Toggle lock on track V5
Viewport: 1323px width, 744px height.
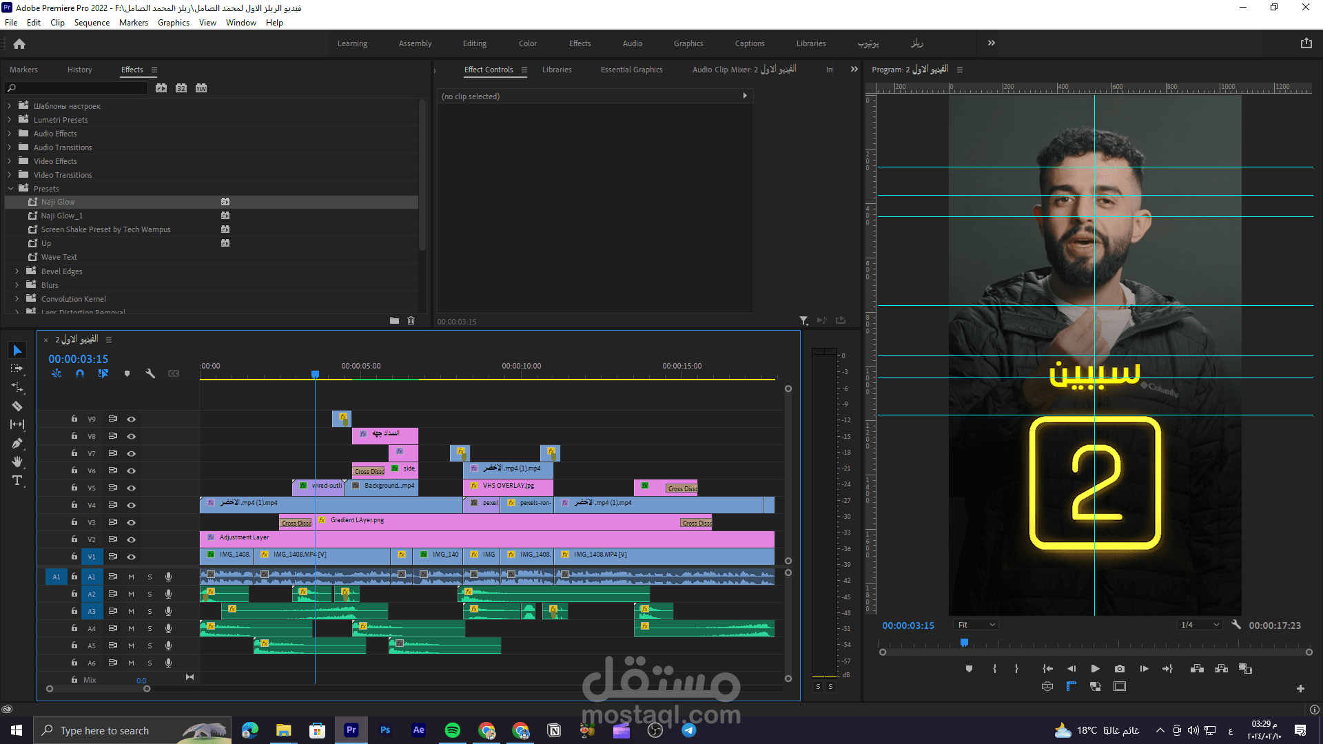74,488
